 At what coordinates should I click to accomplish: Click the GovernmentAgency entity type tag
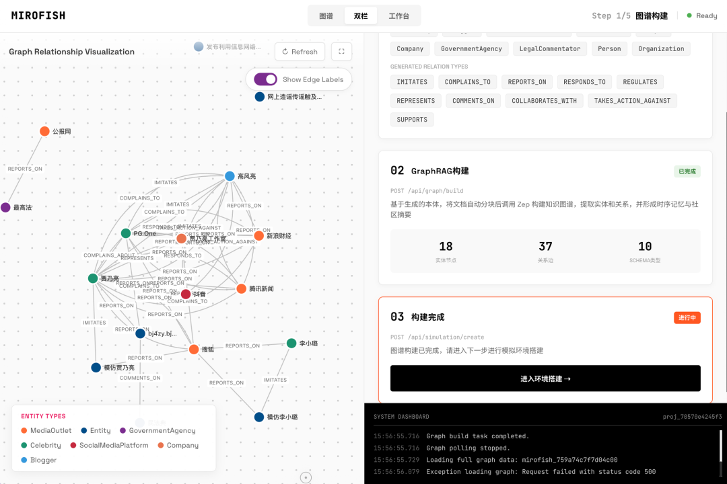[471, 48]
